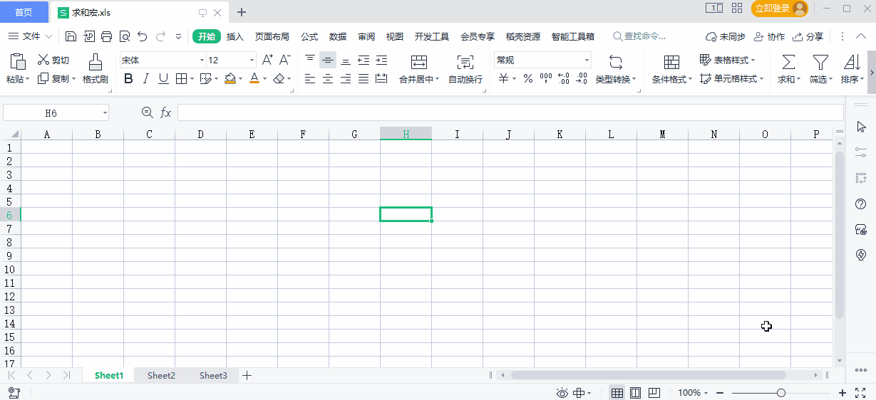
Task: Click the Undo arrow icon
Action: point(143,36)
